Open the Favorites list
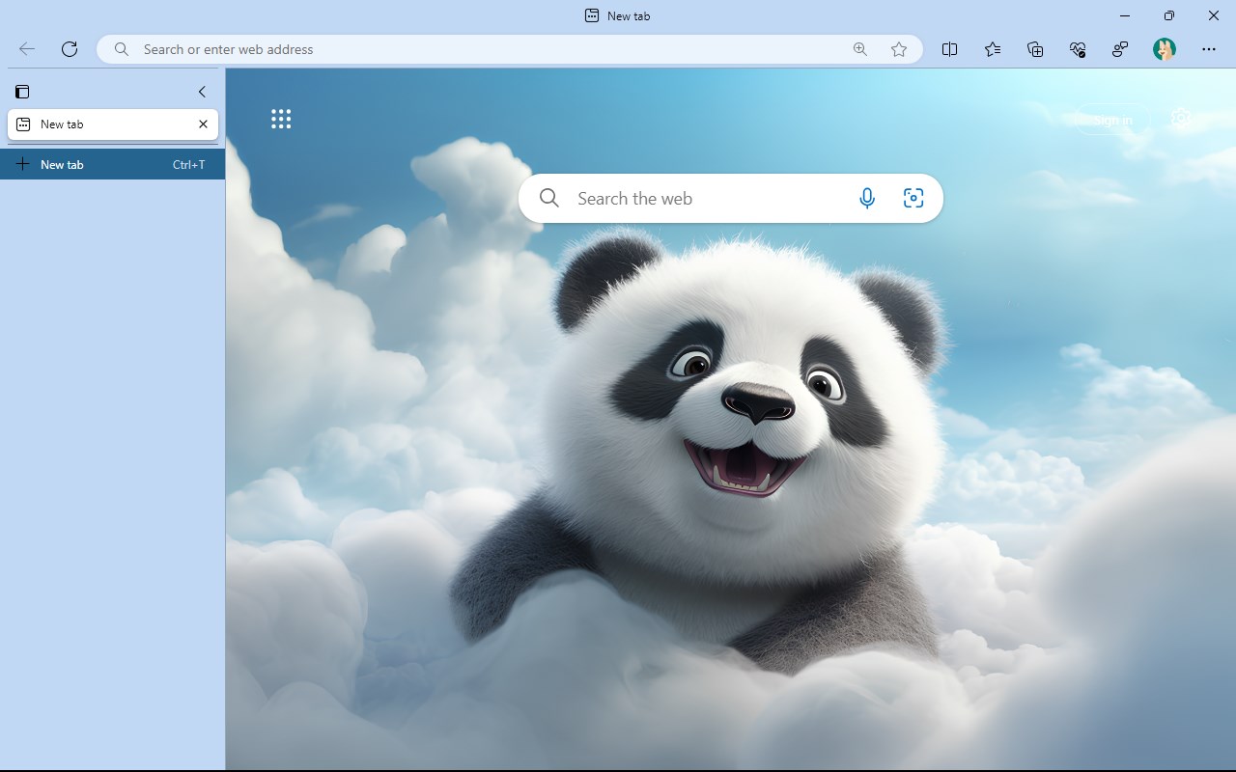The width and height of the screenshot is (1236, 772). pos(993,49)
